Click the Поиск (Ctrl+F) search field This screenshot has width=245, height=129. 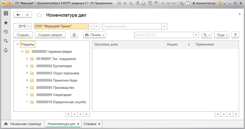tap(164, 35)
